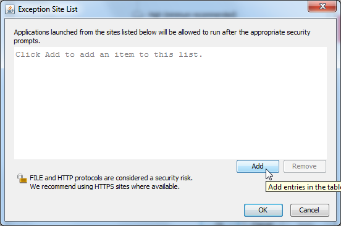Screen dimensions: 341x226
Task: Click the empty title bar area right of the title
Action: pos(192,9)
